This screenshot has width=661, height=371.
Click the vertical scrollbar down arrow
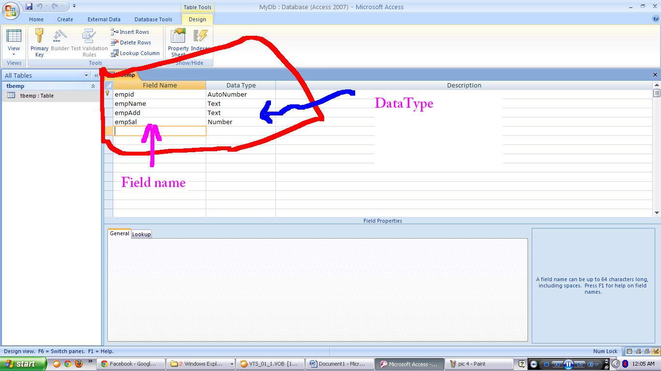[656, 212]
